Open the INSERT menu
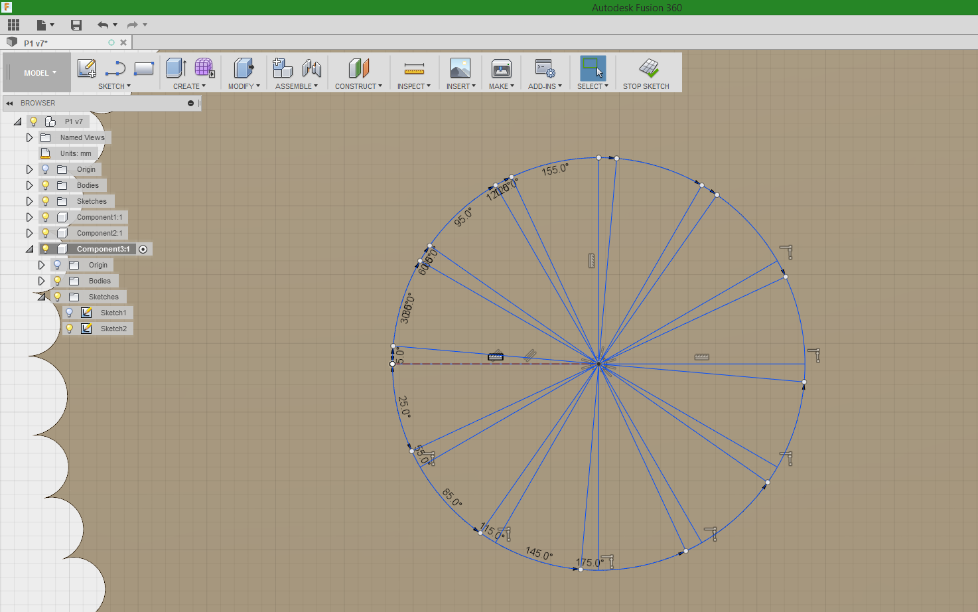This screenshot has width=978, height=612. (x=460, y=86)
